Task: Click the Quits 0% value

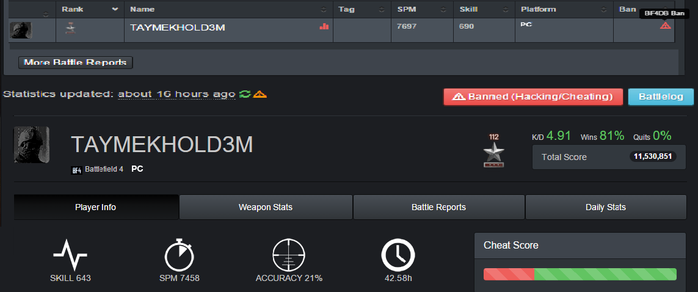Action: point(662,136)
